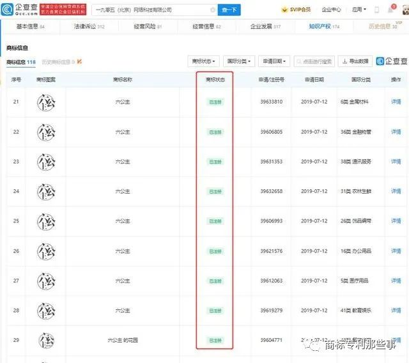Image resolution: width=409 pixels, height=363 pixels.
Task: Open the 申请日期 filter dropdown
Action: tap(274, 61)
